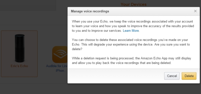Confirm with the yellow Delete button
This screenshot has width=201, height=94.
189,76
